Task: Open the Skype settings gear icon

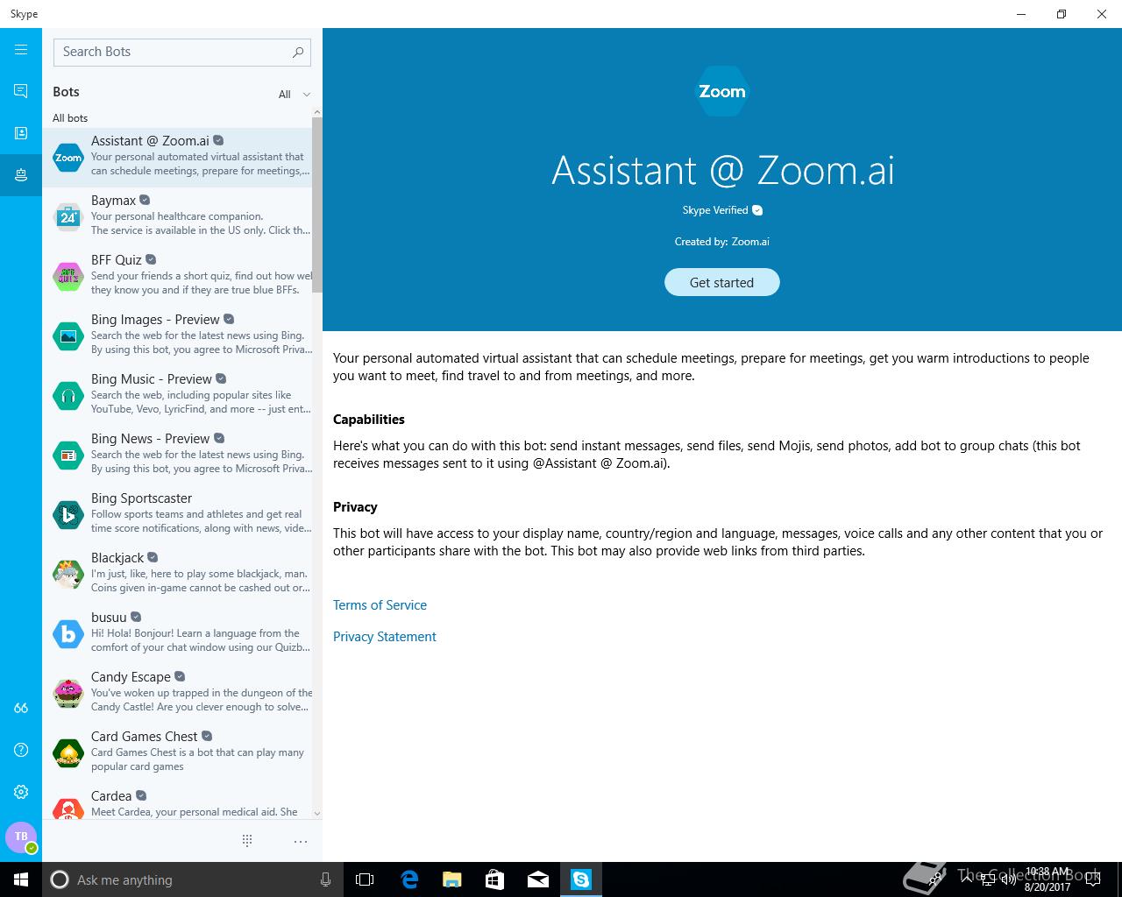Action: [x=21, y=792]
